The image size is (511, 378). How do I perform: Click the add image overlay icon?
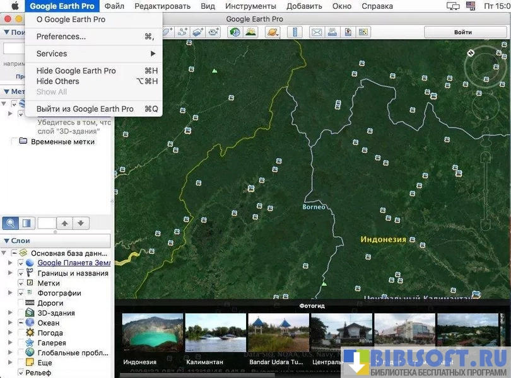(x=198, y=32)
